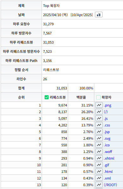Image resolution: width=123 pixels, height=189 pixels.
Task: Show trend graph for .png extension
Action: click(99, 105)
